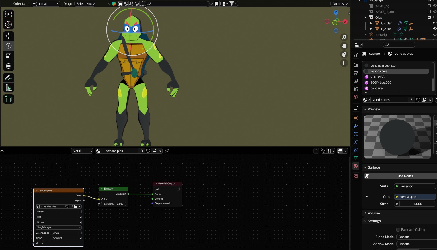Choose the Rotate tool
437x250 pixels.
click(x=9, y=46)
